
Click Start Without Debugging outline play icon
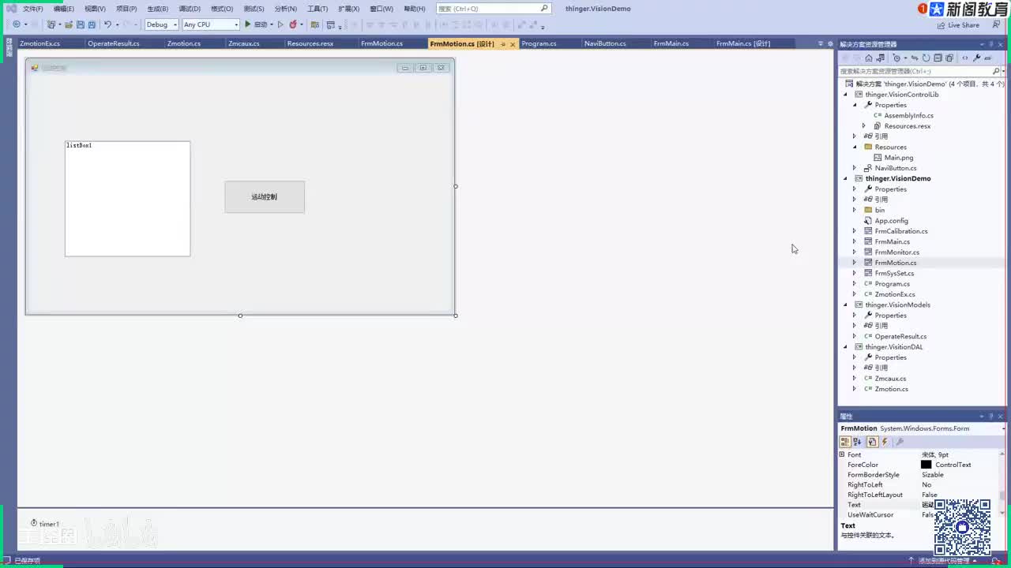pyautogui.click(x=280, y=24)
